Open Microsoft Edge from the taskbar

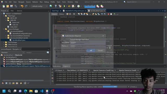[x=26, y=91]
